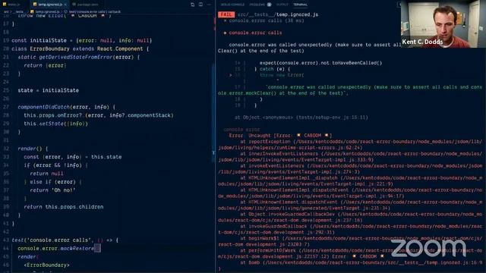Place cursor at console.error.mockRestore line
Screen dimensions: 486x273
click(x=59, y=249)
